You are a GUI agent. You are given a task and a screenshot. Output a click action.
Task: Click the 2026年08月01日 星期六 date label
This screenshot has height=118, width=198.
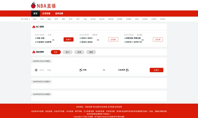(x=41, y=82)
